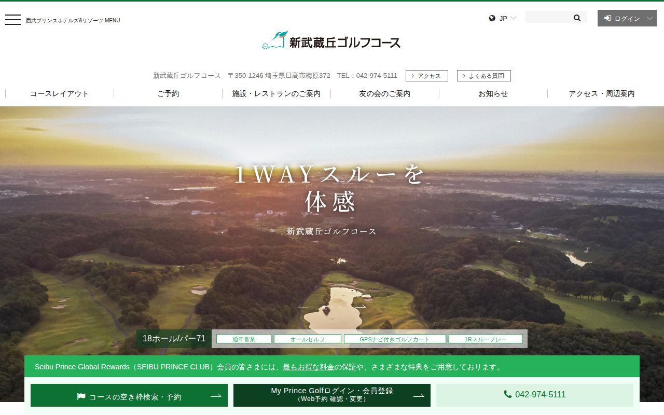Open 友の会のご案内 menu

385,94
